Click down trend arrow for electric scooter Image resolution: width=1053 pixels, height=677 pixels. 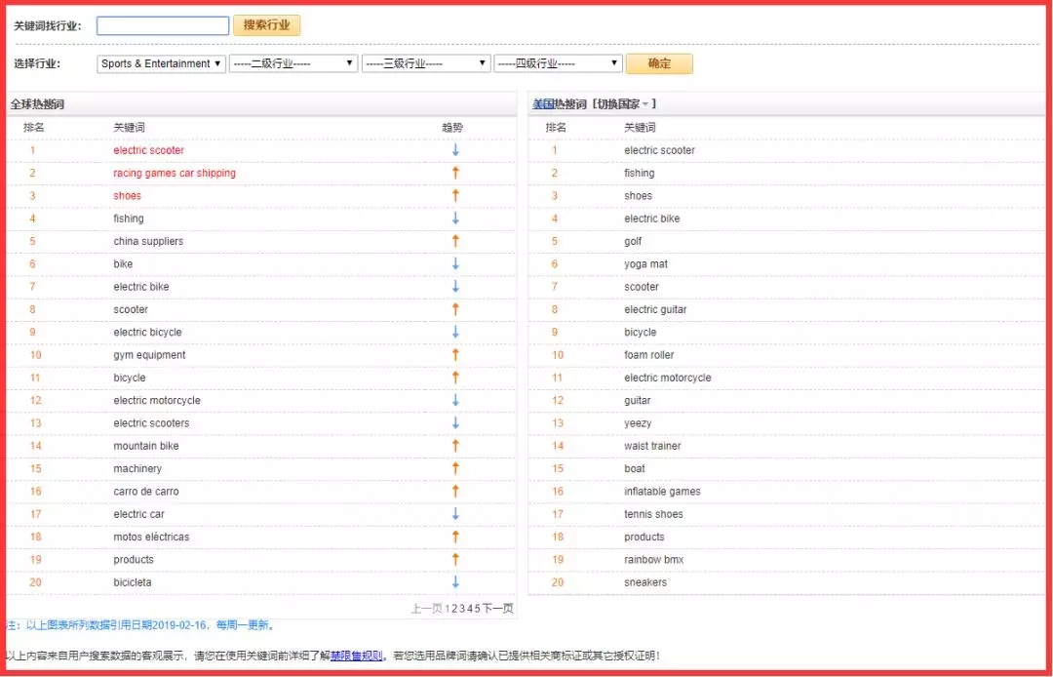[x=455, y=150]
